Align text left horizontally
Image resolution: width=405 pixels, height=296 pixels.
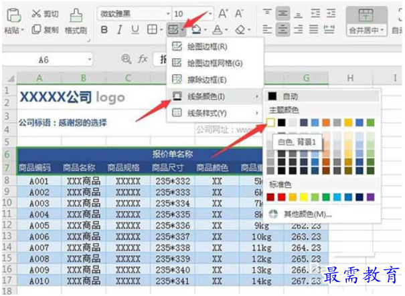267,29
